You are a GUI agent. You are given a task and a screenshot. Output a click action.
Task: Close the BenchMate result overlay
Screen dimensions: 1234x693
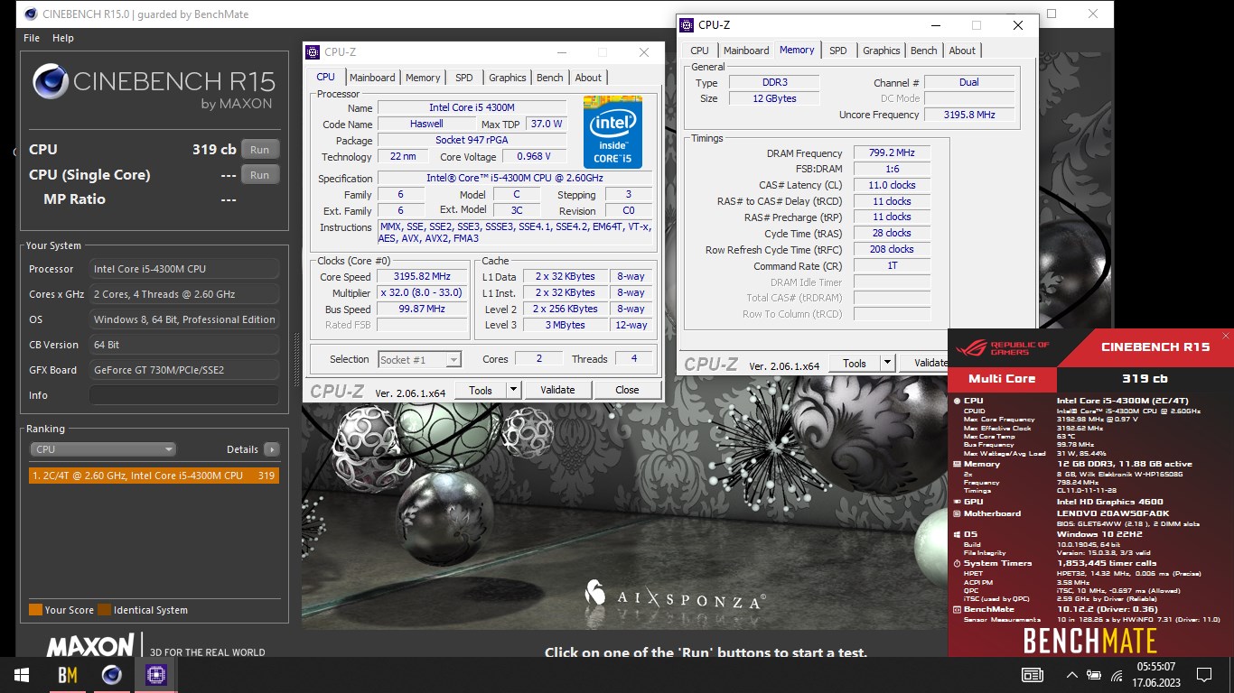tap(1226, 336)
